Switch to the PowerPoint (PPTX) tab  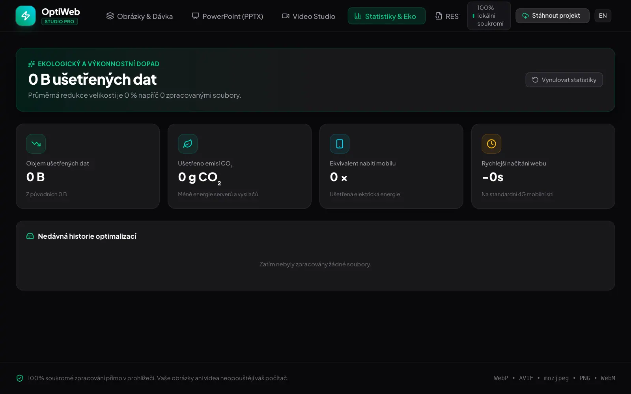pos(227,16)
